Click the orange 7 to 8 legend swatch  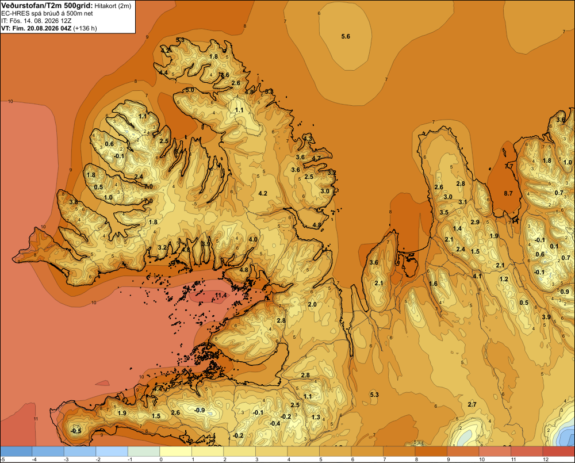coord(400,451)
